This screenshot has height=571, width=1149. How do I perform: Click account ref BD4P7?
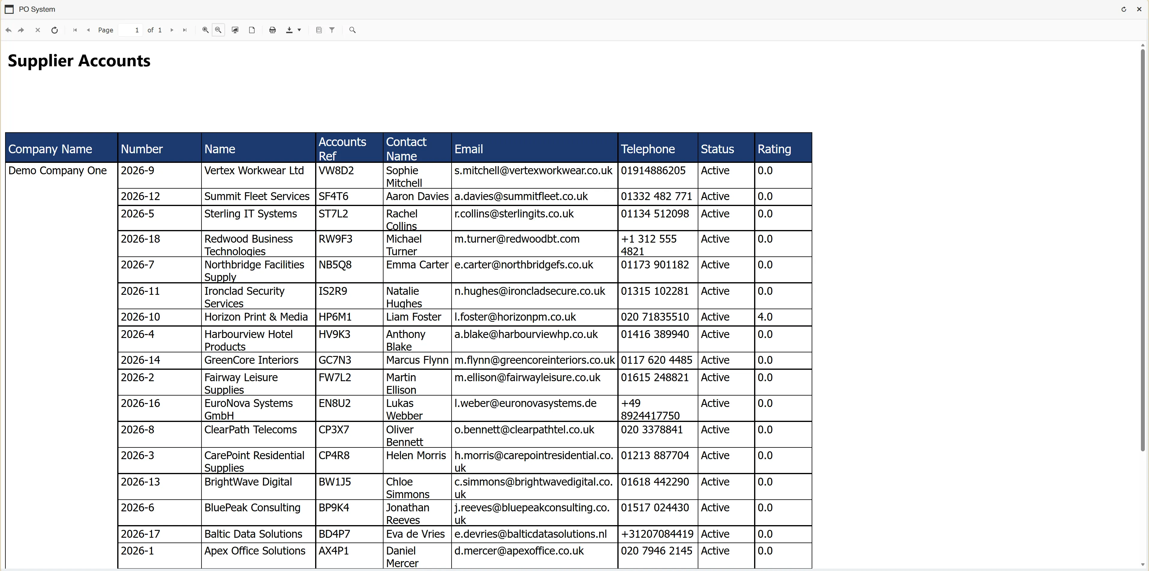point(335,534)
